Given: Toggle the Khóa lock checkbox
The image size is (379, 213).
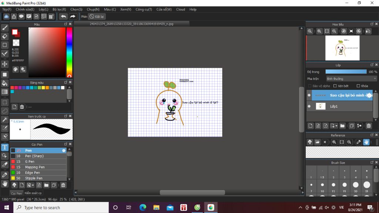Looking at the screenshot, I should point(358,86).
